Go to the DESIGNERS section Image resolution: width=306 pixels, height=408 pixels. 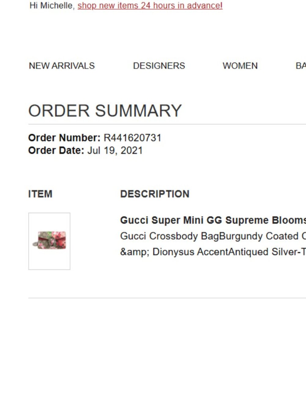click(x=159, y=66)
